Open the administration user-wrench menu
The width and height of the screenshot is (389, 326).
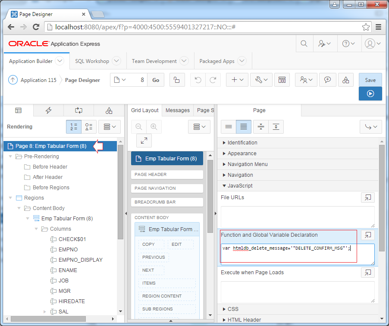[x=324, y=44]
